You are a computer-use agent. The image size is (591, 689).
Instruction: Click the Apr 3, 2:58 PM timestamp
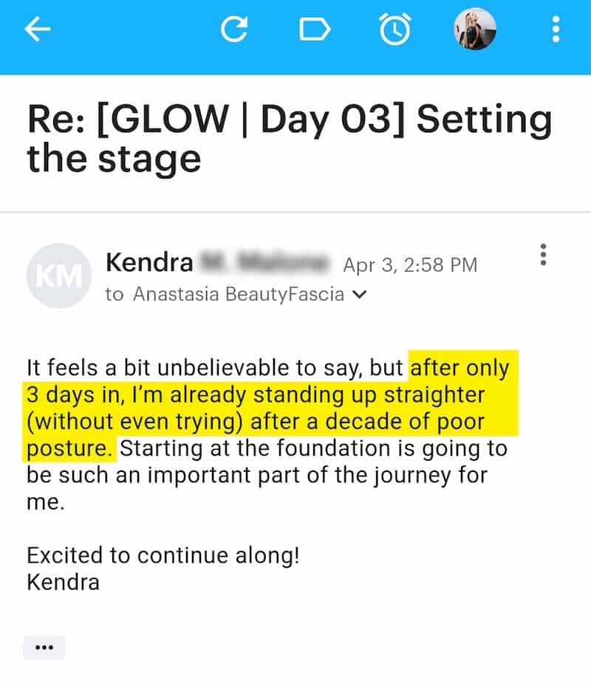coord(410,264)
